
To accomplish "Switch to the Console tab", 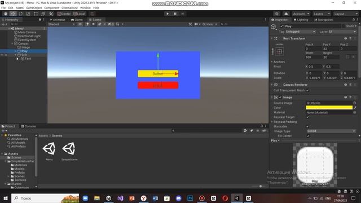I will point(28,126).
